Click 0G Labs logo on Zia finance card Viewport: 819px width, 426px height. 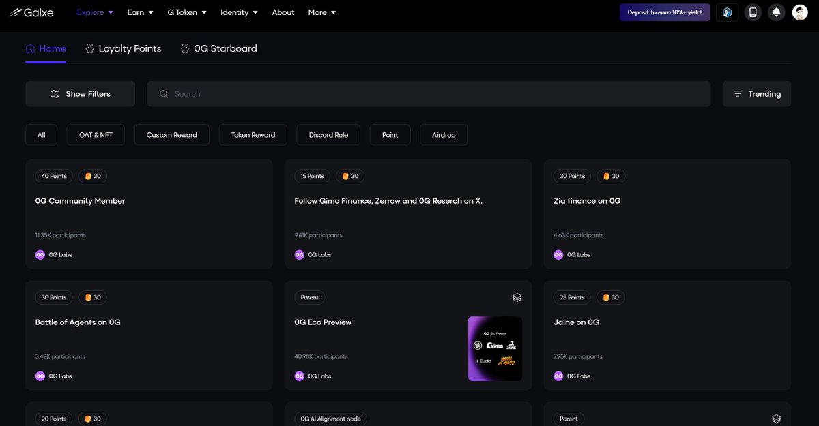coord(559,255)
